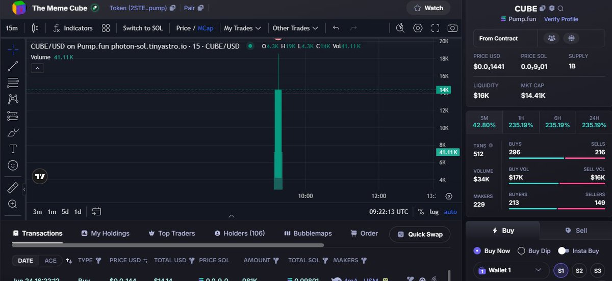
Task: Copy the Pair address icon
Action: click(200, 8)
